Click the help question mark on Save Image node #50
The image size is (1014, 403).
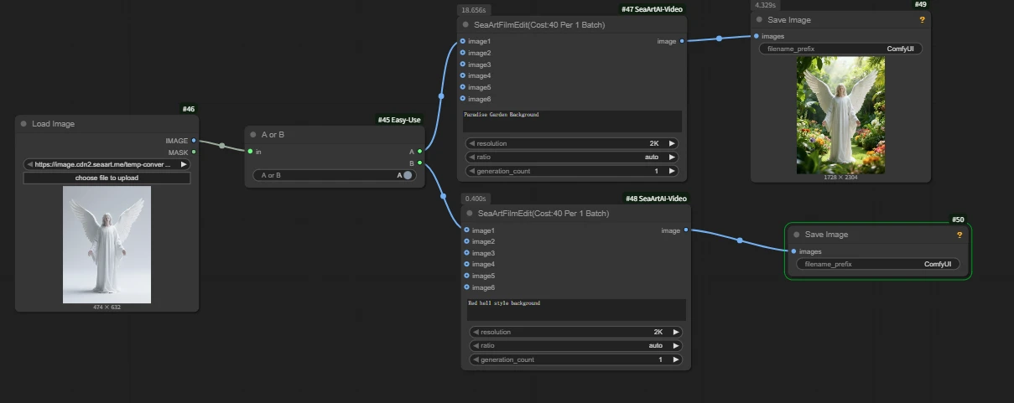point(959,235)
